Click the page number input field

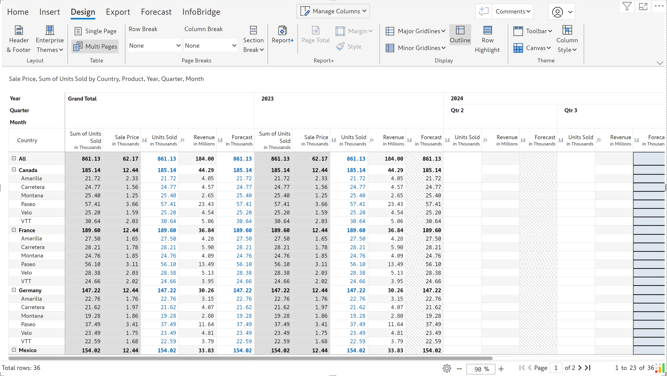coord(556,368)
